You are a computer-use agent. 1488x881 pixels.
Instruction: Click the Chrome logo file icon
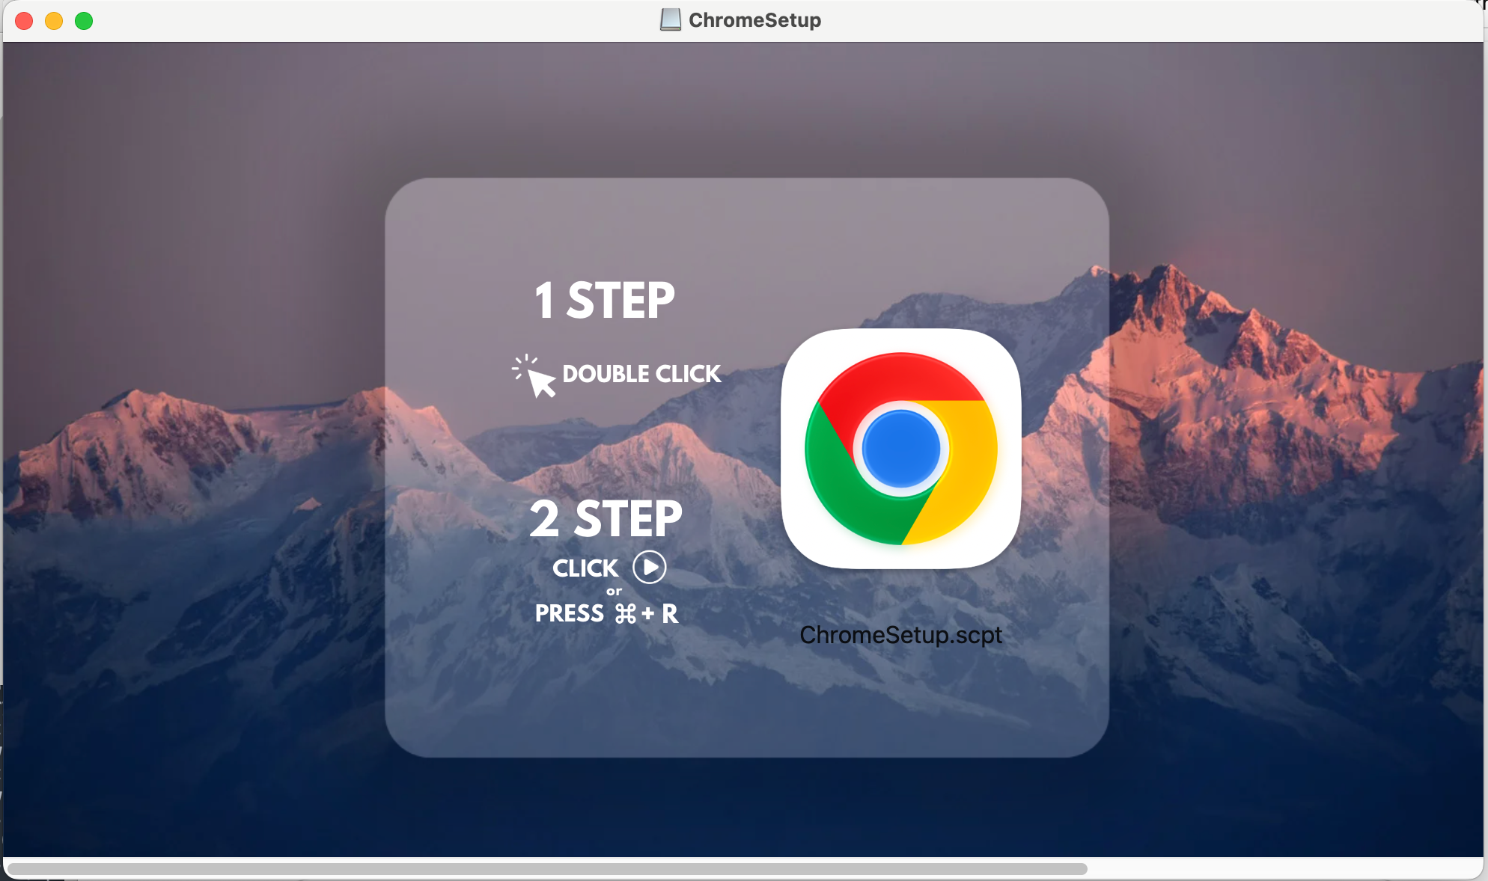pos(900,449)
